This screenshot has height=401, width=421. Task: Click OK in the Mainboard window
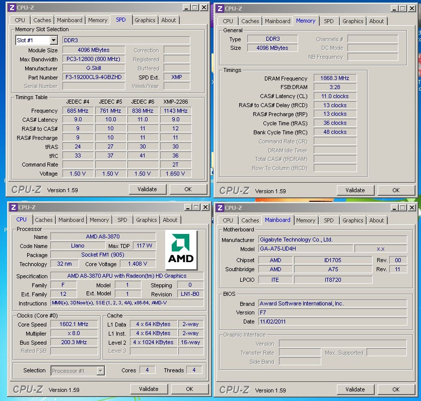coord(396,389)
